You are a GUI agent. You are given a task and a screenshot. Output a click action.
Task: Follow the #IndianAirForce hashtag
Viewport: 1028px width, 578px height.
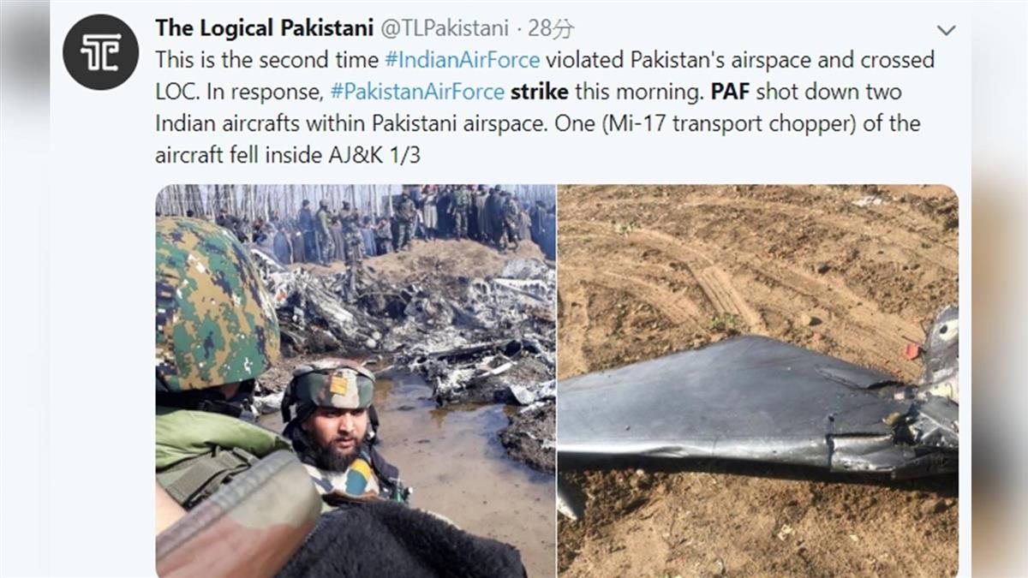pyautogui.click(x=462, y=60)
